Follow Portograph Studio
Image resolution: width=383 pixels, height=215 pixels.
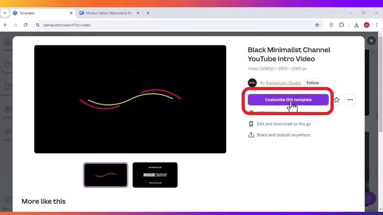(x=313, y=83)
